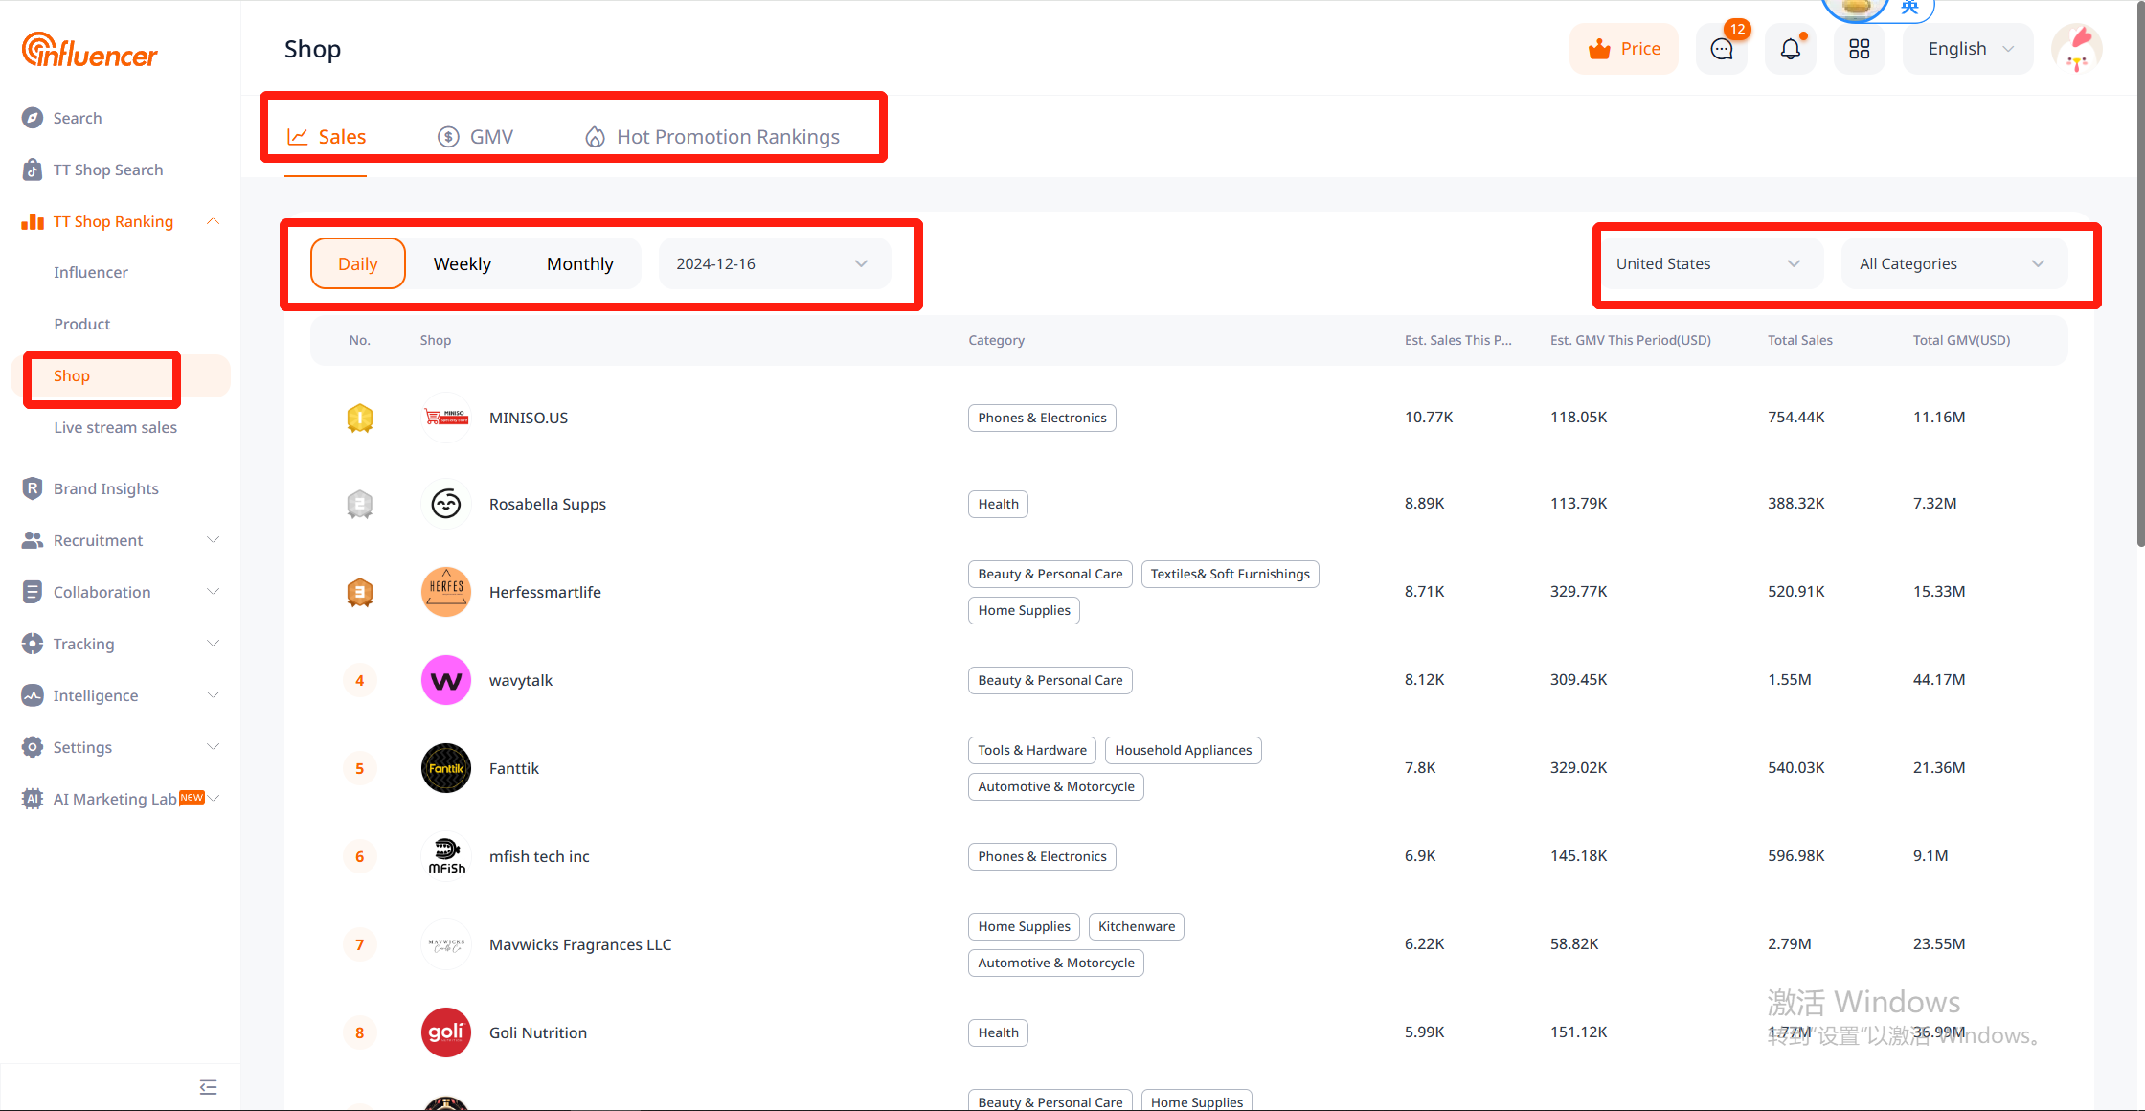Collapse sidebar using the bottom menu icon
The height and width of the screenshot is (1111, 2145).
coord(208,1087)
